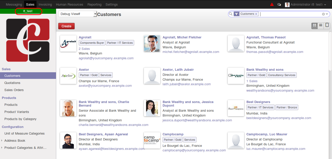Email bestdesigners@yourcompany.example.com
The height and width of the screenshot is (159, 332).
279,118
